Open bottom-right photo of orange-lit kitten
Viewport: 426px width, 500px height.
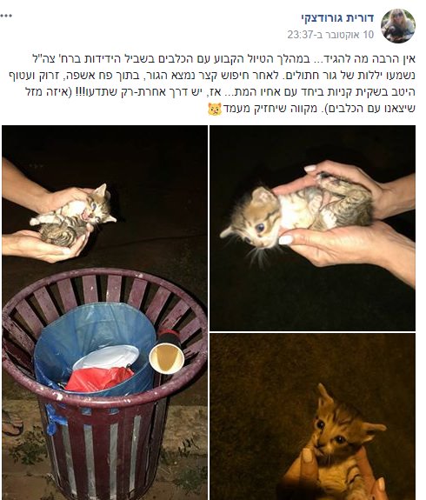click(312, 417)
